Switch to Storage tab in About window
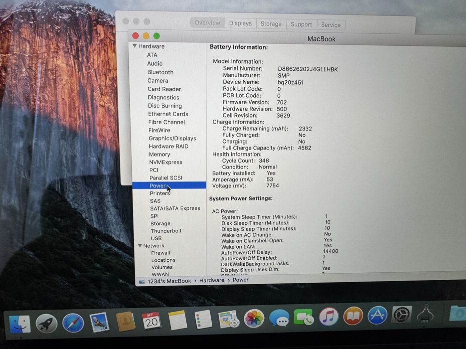Screen dimensions: 466x349 coord(271,24)
